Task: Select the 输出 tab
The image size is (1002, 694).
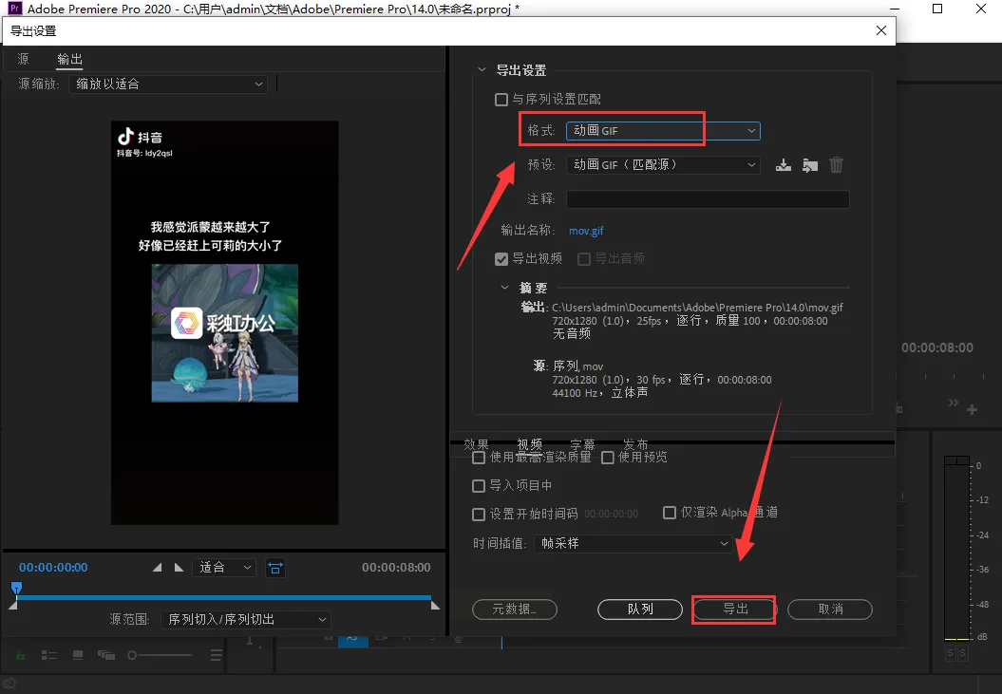Action: click(x=69, y=59)
